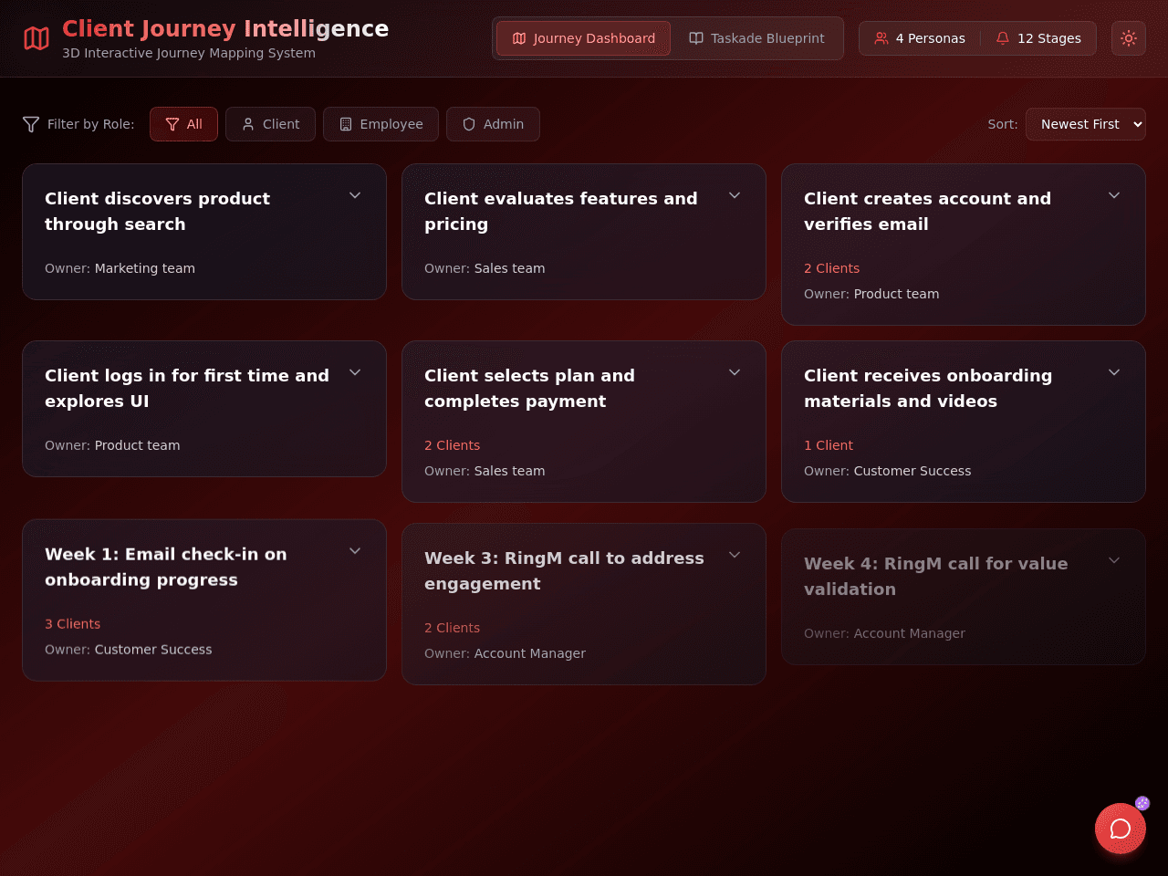Click '12 Stages' counter
1168x876 pixels.
pyautogui.click(x=1038, y=38)
